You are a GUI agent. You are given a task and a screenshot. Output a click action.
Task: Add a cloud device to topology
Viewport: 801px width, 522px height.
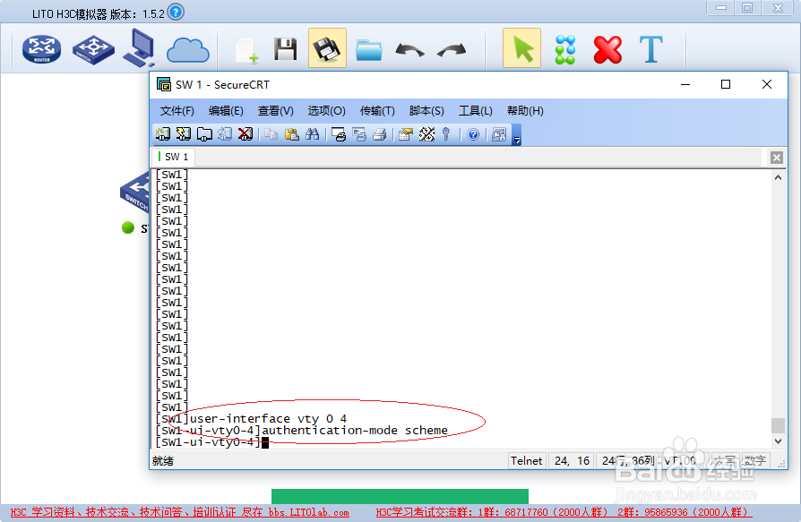[188, 50]
